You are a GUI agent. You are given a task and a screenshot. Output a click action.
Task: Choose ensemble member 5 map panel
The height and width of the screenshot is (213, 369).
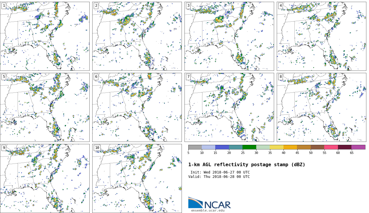point(45,107)
